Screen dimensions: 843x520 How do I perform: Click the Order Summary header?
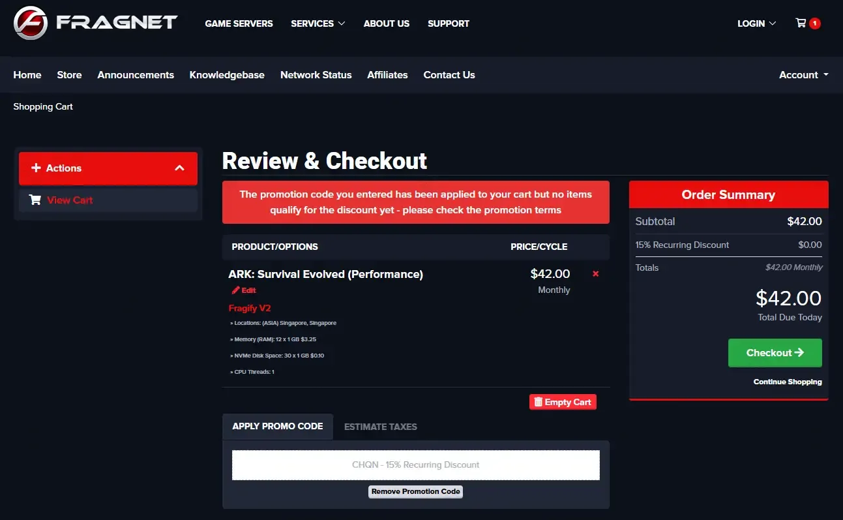point(729,194)
